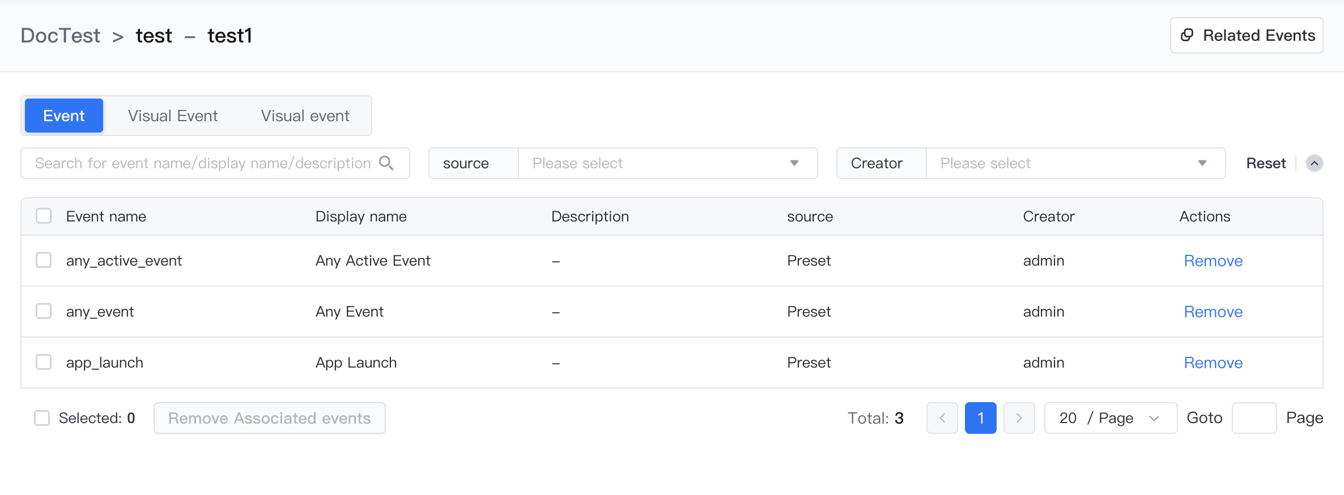Image resolution: width=1344 pixels, height=495 pixels.
Task: Toggle the checkbox beside Selected: 0
Action: click(42, 418)
